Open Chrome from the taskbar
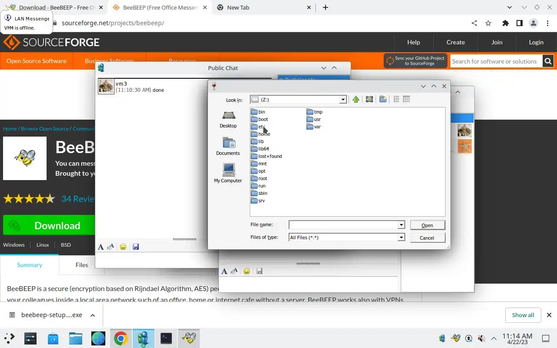 (x=121, y=338)
